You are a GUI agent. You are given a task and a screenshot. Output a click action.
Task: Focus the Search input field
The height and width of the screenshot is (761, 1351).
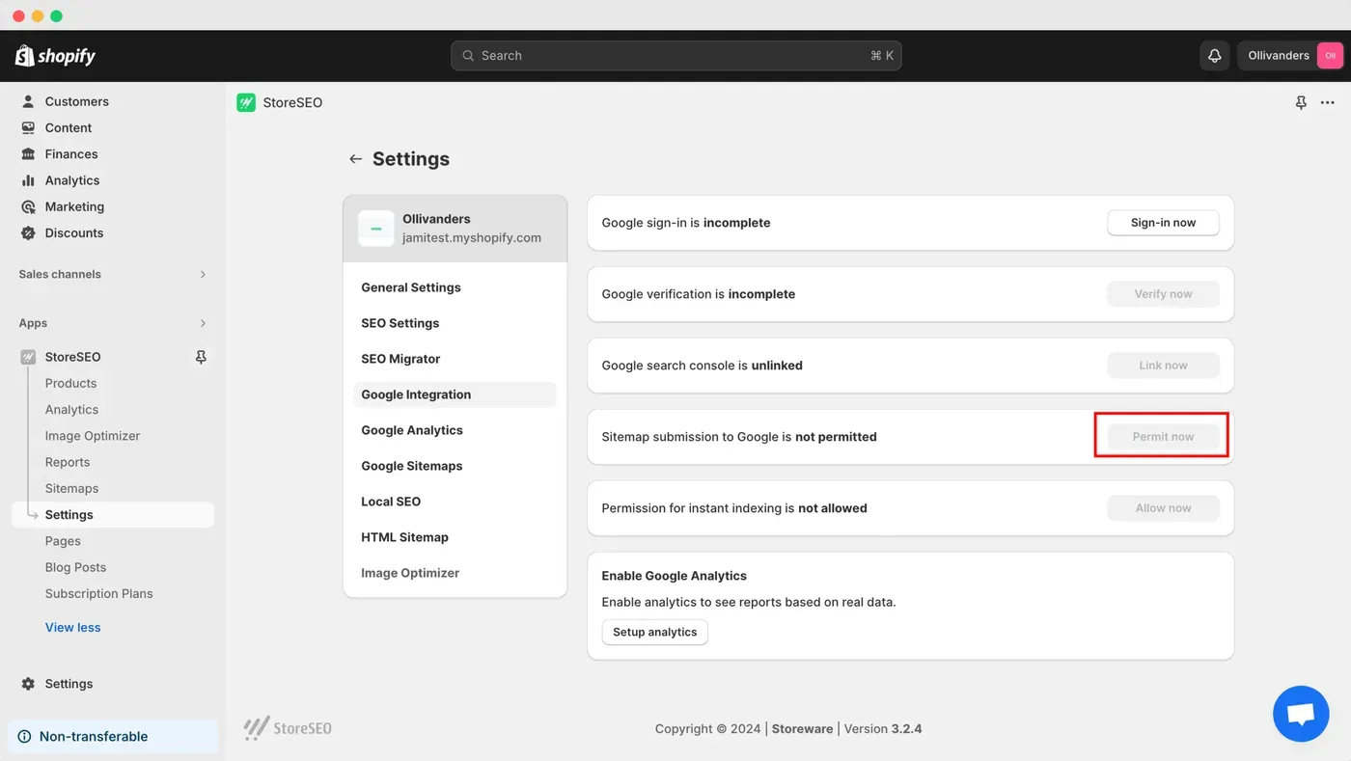(675, 56)
